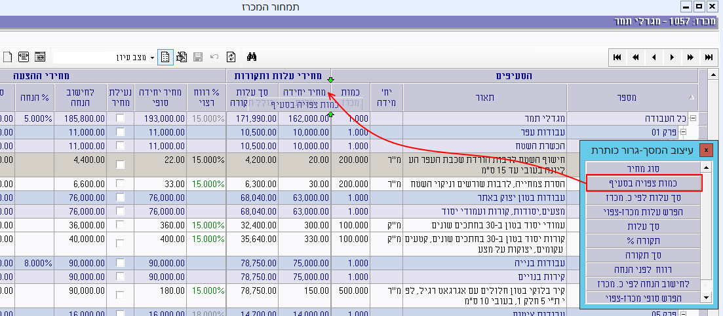The image size is (723, 316).
Task: Click the save floppy disk icon
Action: click(198, 57)
